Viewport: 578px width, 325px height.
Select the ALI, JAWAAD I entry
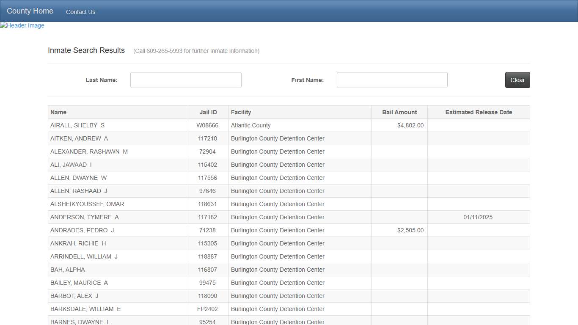pyautogui.click(x=71, y=165)
